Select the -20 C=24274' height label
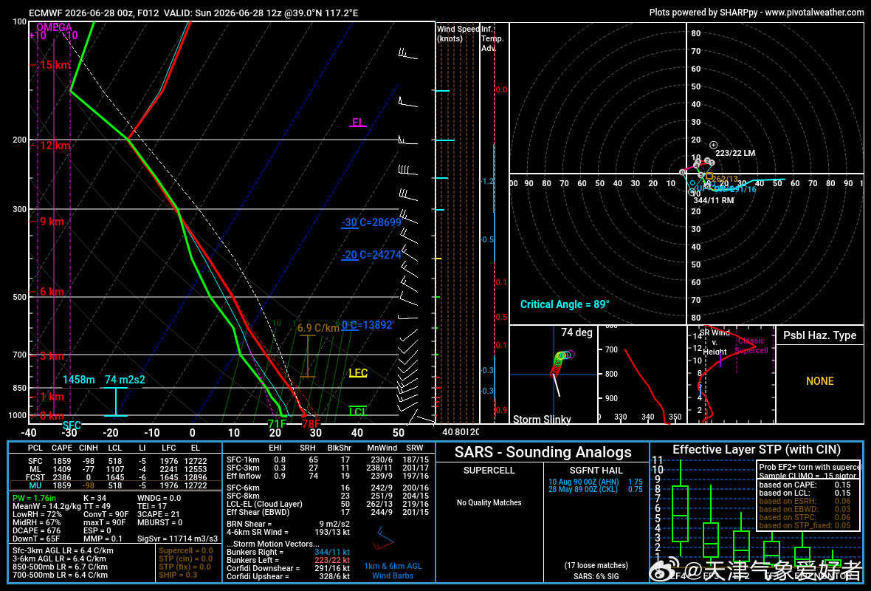 [371, 255]
